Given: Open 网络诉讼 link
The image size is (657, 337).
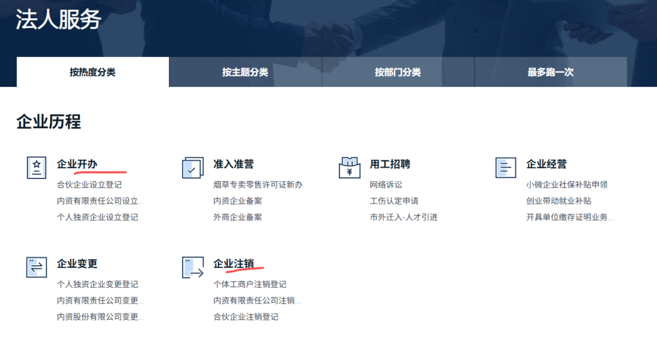Looking at the screenshot, I should tap(386, 185).
